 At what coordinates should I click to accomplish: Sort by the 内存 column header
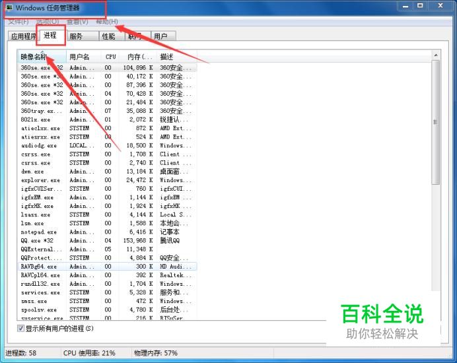pyautogui.click(x=138, y=57)
